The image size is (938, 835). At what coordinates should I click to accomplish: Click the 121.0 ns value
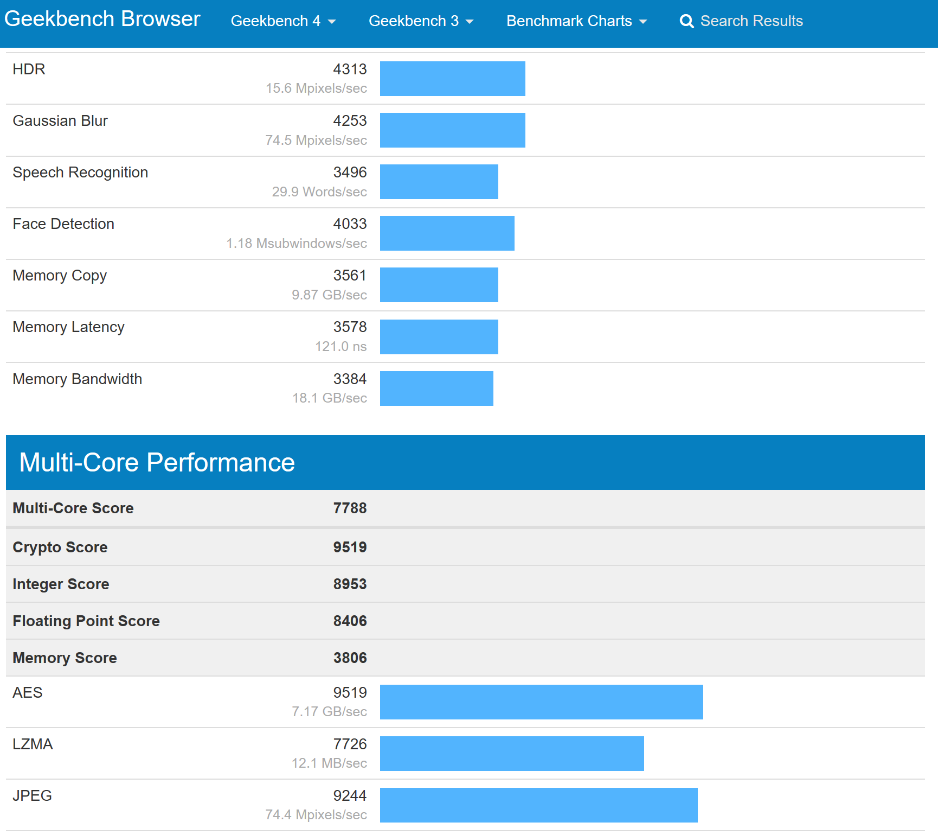[x=341, y=347]
